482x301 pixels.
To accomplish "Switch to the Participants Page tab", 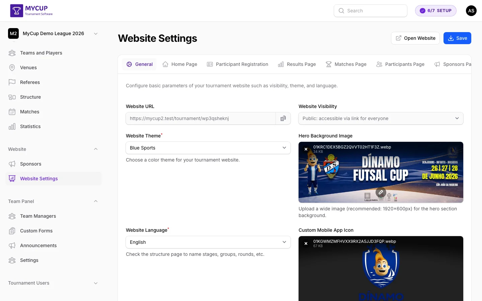I will 400,64.
